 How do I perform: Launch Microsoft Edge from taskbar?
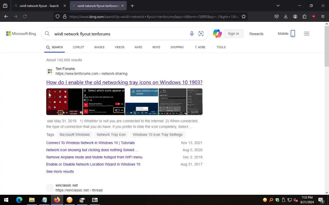tap(19, 200)
